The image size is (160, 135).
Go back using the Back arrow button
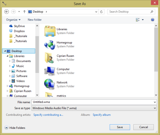(6, 12)
